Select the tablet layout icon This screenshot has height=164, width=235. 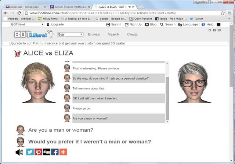(x=214, y=30)
